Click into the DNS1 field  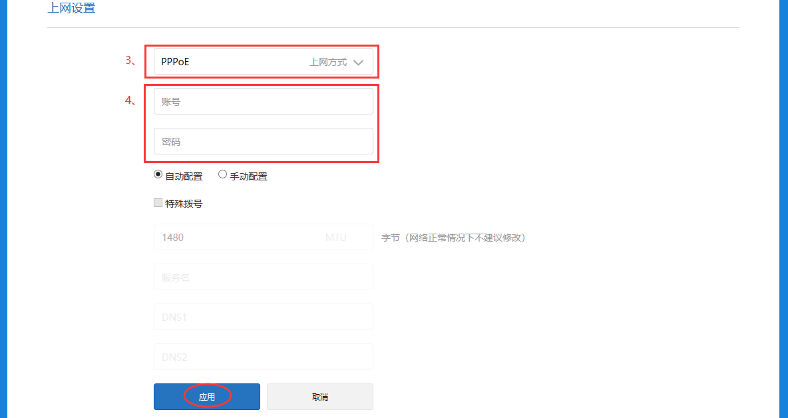[263, 317]
